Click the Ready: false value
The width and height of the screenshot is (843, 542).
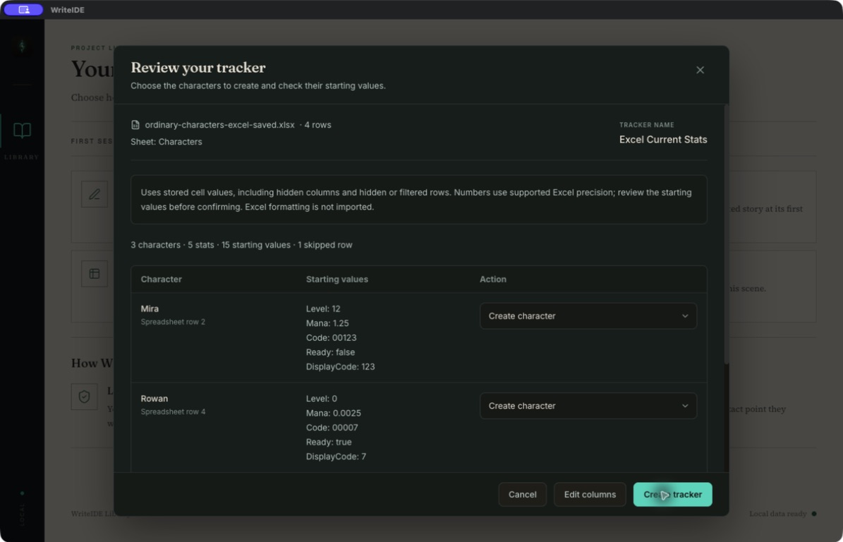coord(330,352)
